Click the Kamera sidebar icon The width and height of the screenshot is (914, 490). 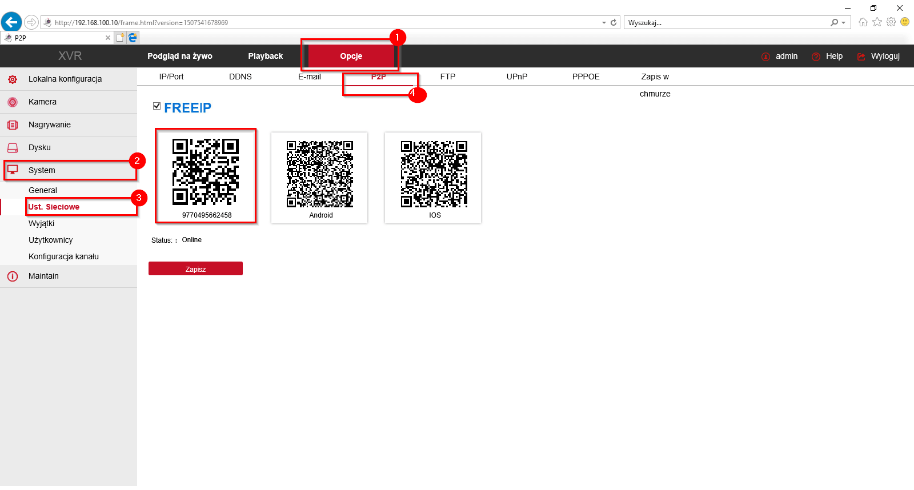coord(13,102)
